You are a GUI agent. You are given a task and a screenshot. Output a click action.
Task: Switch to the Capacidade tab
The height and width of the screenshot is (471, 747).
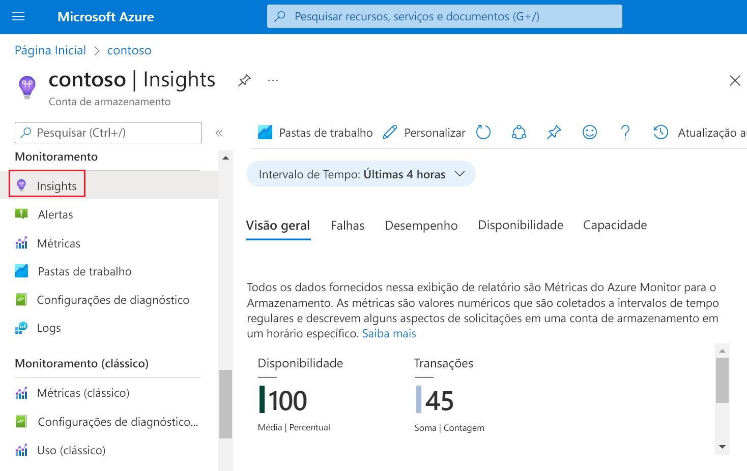point(615,225)
